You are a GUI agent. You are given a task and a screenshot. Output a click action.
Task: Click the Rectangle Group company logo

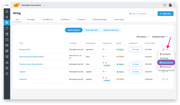17,5
